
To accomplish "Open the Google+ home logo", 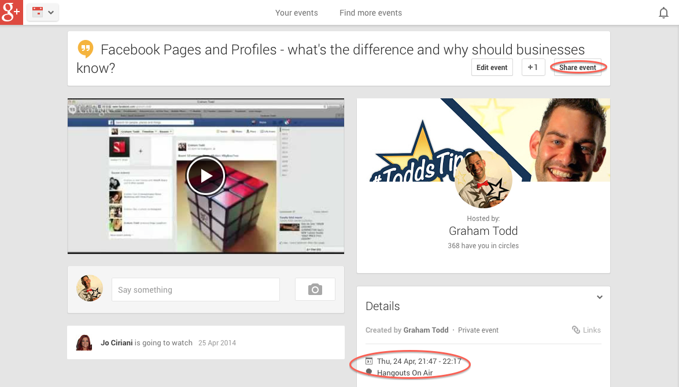I will point(11,12).
